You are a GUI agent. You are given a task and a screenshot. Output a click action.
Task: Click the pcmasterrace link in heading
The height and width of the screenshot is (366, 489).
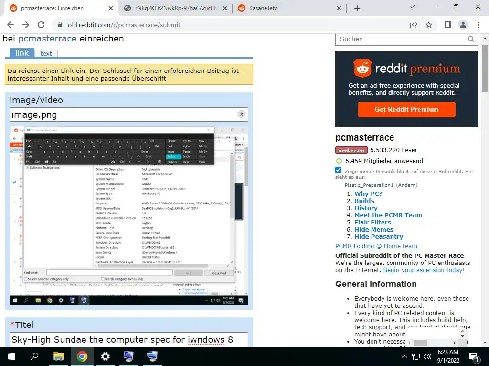tap(47, 39)
